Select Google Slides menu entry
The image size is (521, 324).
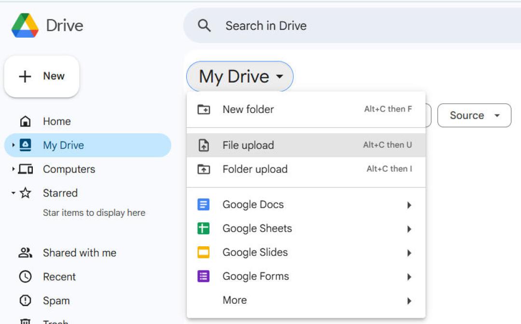306,253
